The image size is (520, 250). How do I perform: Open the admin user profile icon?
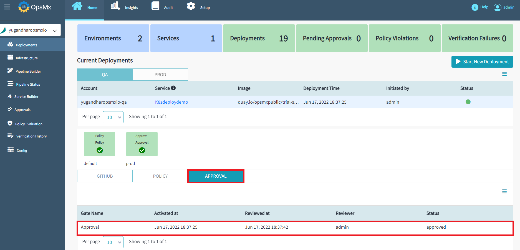click(x=497, y=7)
